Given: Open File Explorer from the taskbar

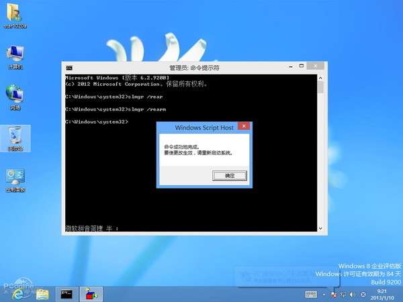Looking at the screenshot, I should pos(42,295).
